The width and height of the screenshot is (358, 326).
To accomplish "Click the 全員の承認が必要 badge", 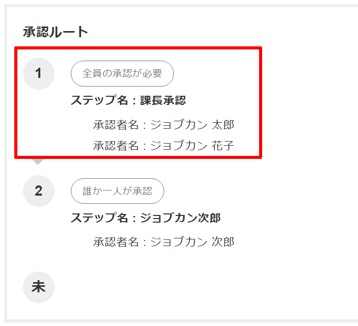I will click(122, 74).
